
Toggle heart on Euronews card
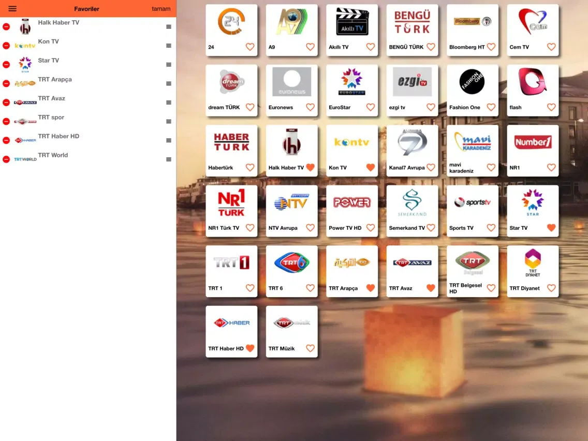pos(310,107)
